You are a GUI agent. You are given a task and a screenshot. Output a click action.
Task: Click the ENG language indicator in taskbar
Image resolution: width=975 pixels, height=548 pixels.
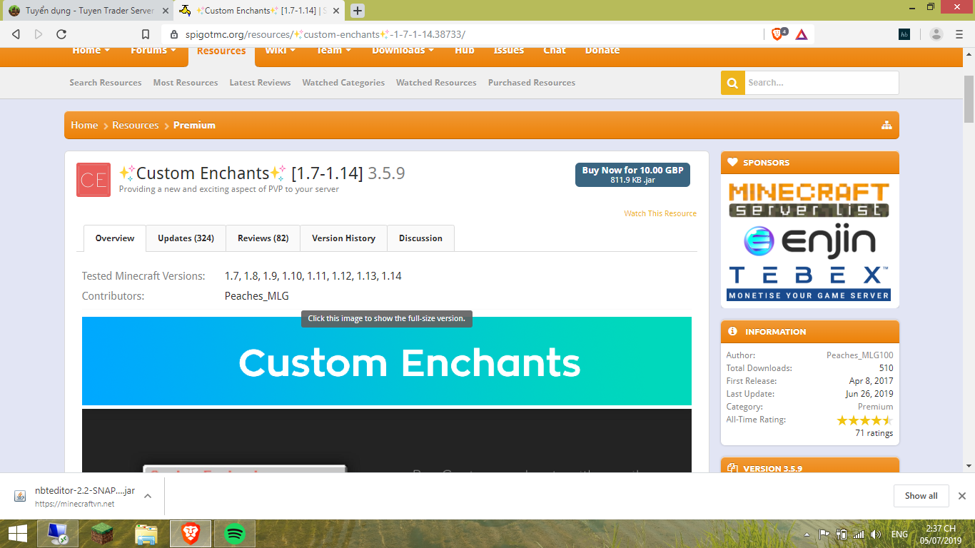899,534
